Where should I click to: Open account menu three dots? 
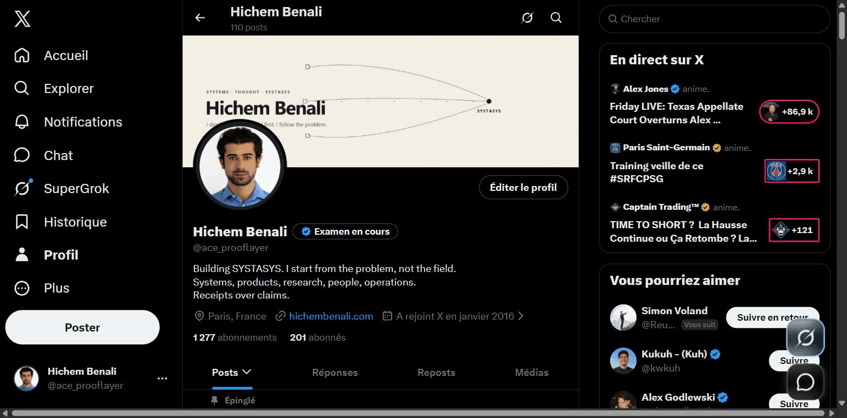(x=162, y=379)
